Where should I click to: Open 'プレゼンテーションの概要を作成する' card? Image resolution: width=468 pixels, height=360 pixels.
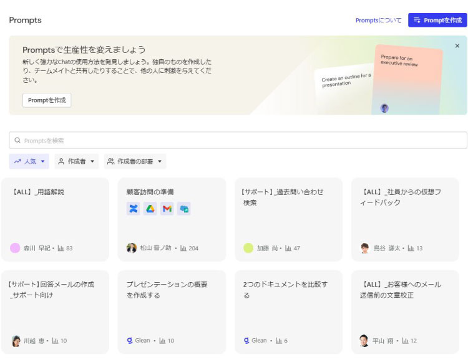coord(172,311)
